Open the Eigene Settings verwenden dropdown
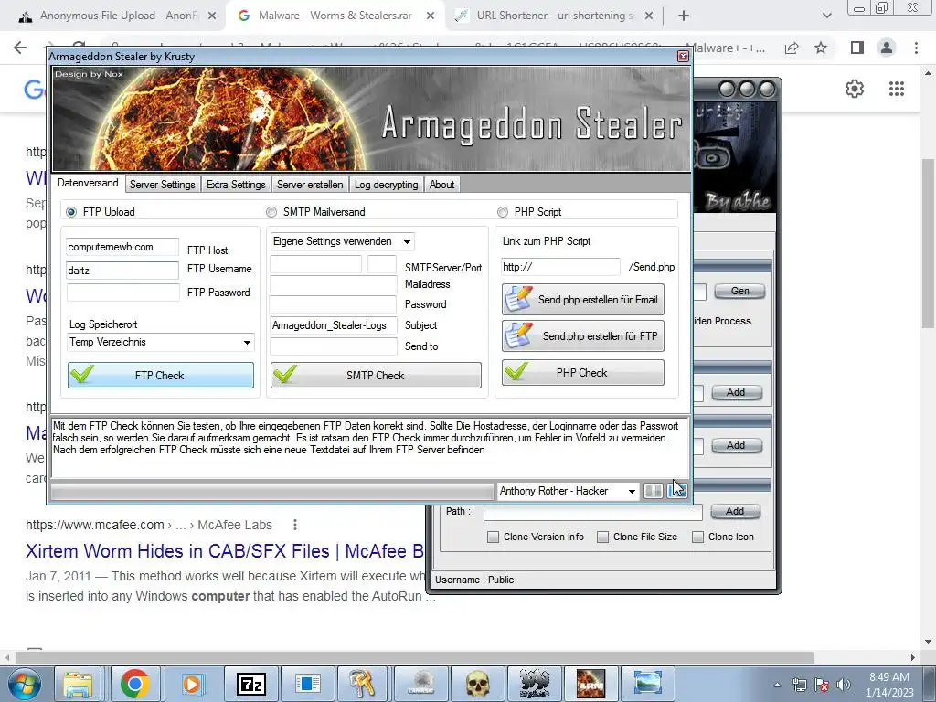This screenshot has height=702, width=936. coord(342,241)
